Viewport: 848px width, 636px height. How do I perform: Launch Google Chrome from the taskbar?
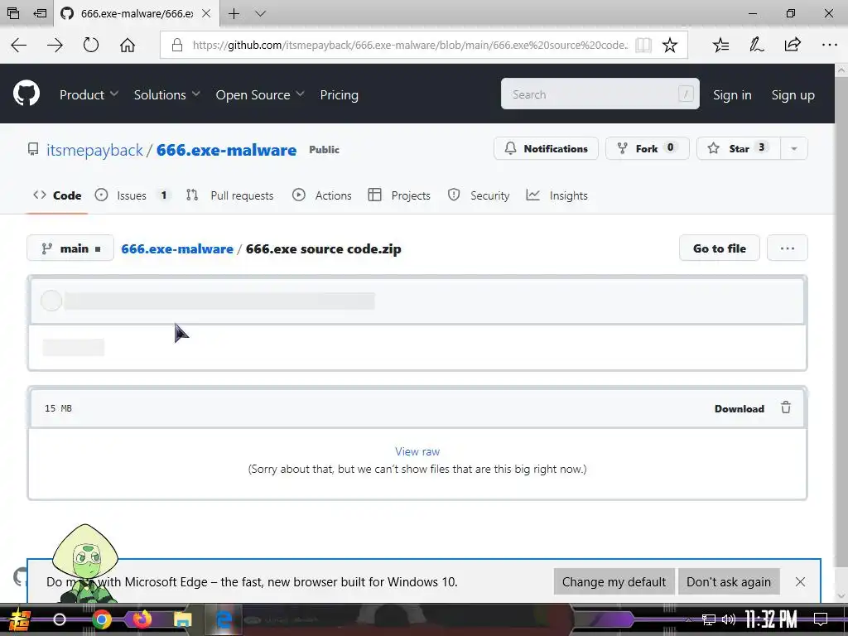click(102, 619)
